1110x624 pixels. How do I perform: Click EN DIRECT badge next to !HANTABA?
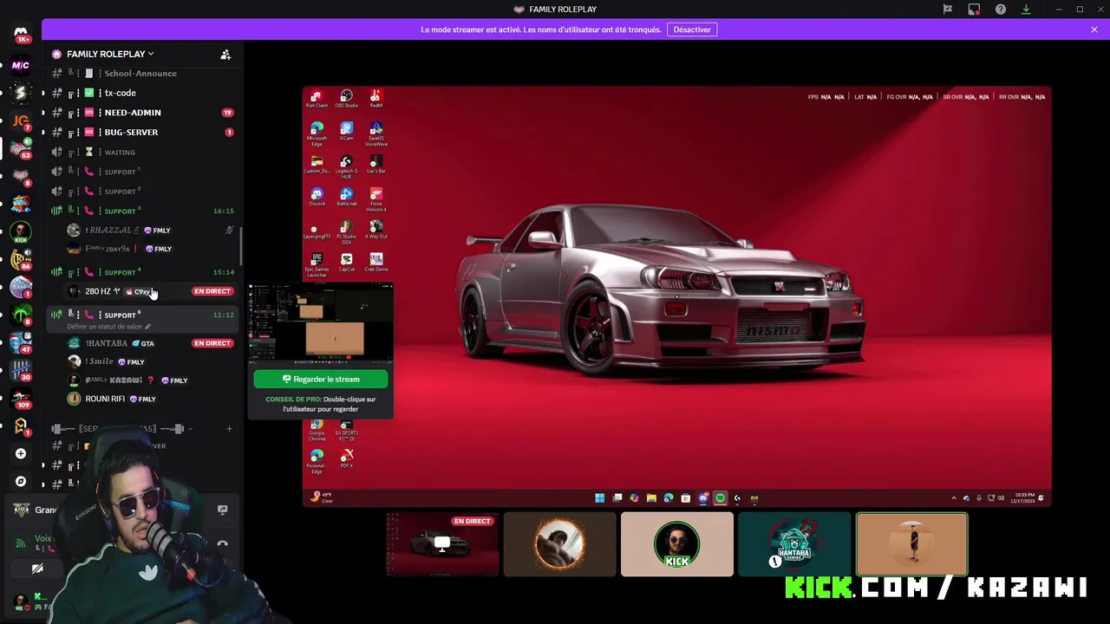(x=212, y=343)
